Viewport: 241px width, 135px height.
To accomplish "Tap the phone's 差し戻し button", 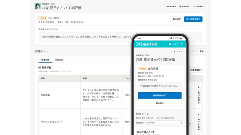I will [x=160, y=103].
